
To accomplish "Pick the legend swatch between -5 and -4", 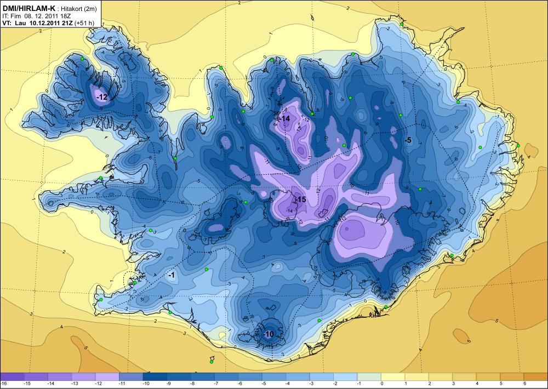I will click(x=274, y=376).
